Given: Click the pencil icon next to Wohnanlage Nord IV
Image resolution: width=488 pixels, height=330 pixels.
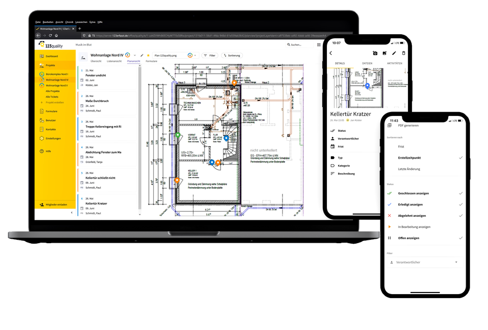Looking at the screenshot, I should [142, 55].
